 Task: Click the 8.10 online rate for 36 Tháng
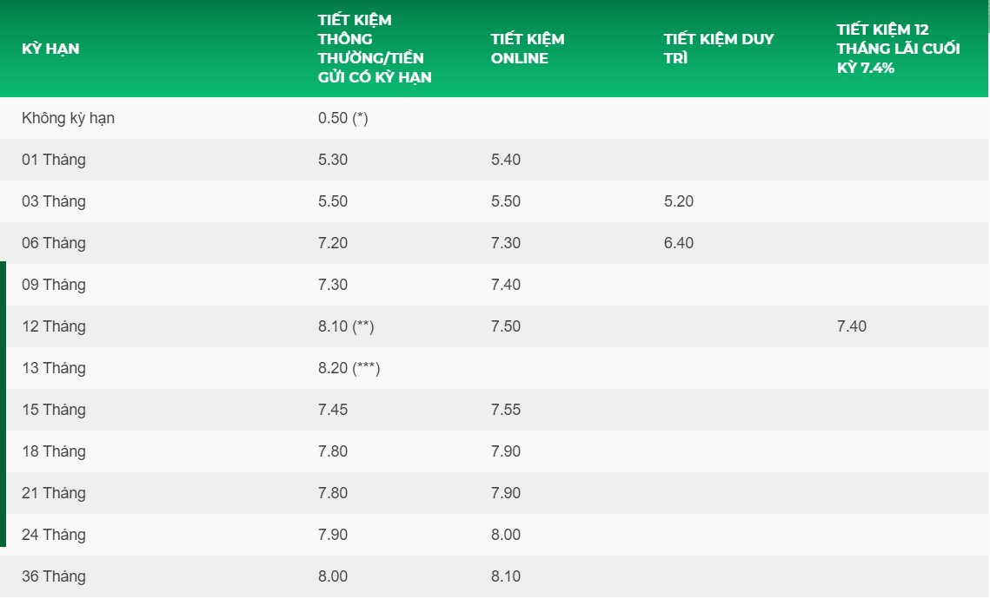(506, 576)
